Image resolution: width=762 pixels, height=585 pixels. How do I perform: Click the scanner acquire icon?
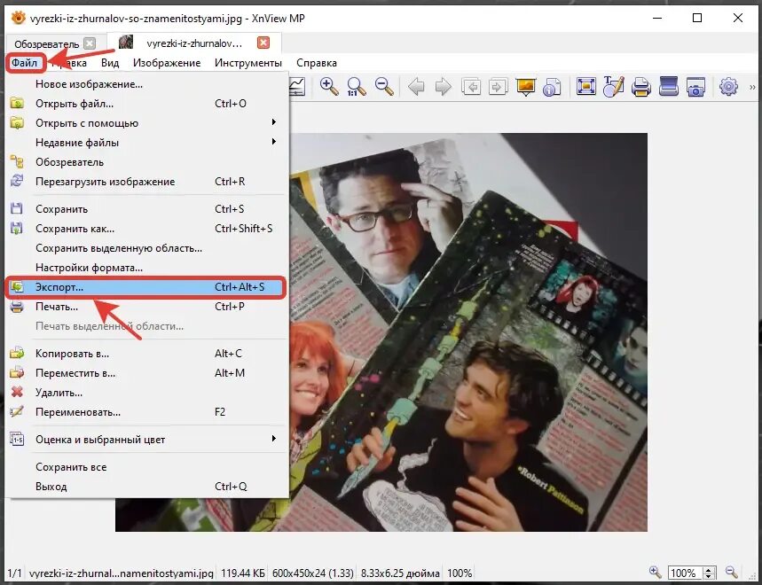tap(669, 86)
